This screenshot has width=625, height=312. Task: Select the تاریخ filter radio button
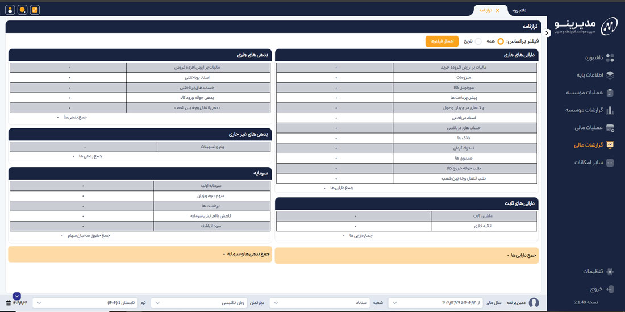click(x=478, y=41)
